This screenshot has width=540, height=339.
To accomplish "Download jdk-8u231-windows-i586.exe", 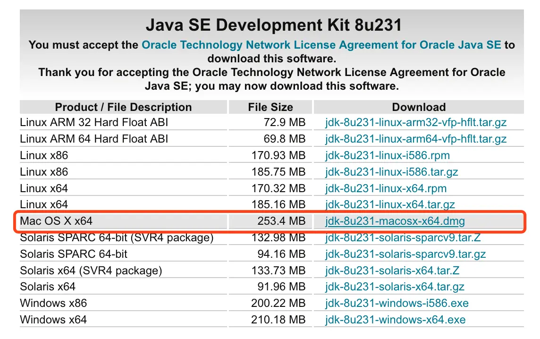I will [x=397, y=303].
